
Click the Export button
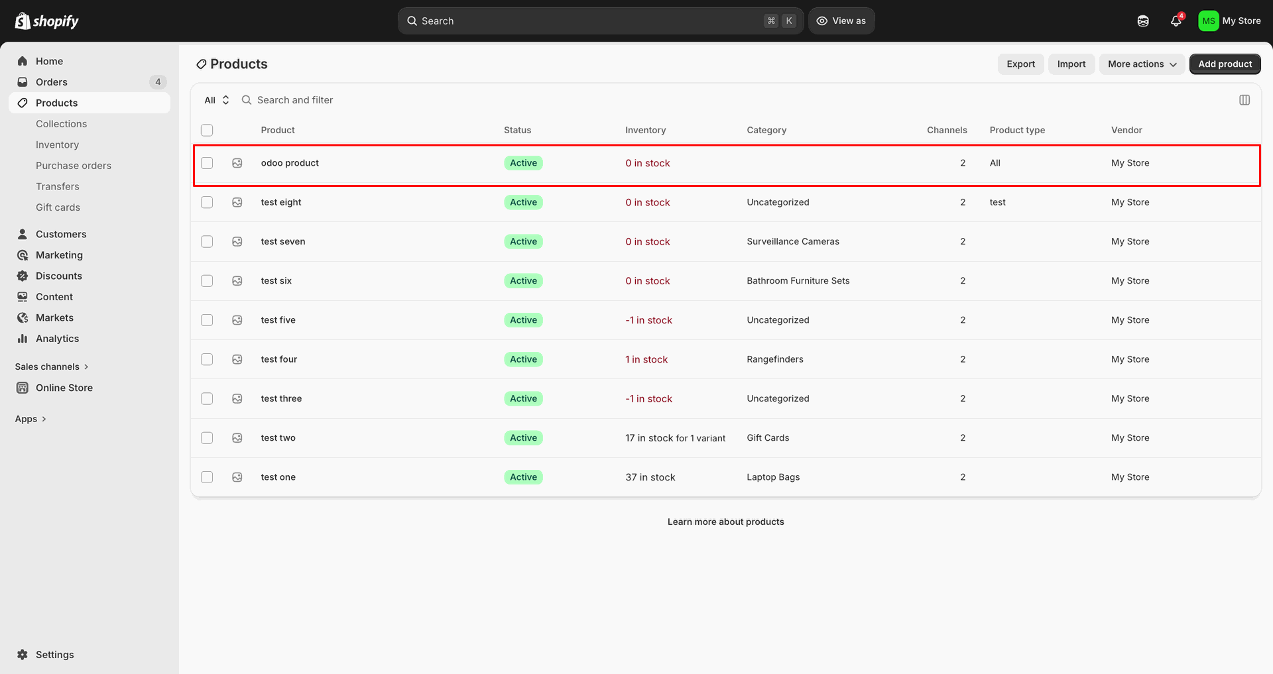pos(1020,64)
